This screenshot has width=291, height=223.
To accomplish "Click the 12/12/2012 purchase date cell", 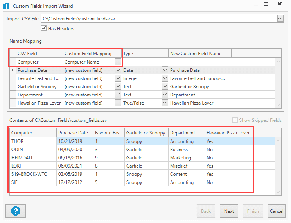I will 75,182.
